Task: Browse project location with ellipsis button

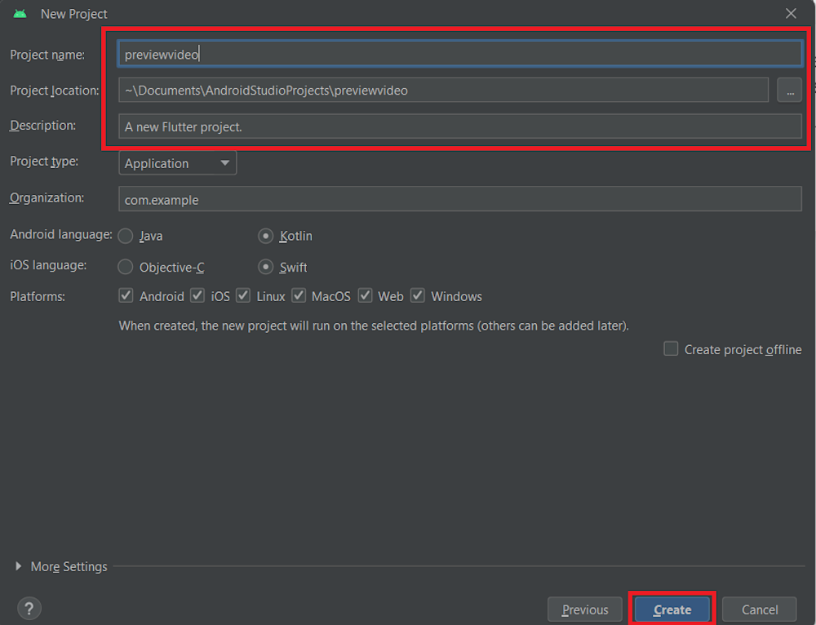Action: (x=789, y=91)
